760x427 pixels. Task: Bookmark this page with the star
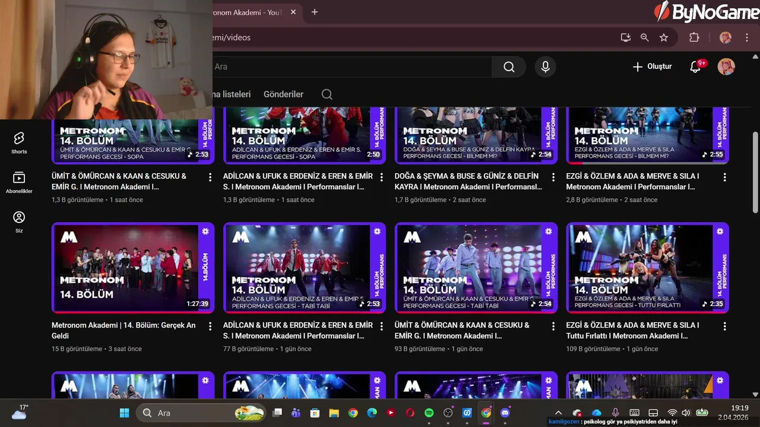[664, 37]
